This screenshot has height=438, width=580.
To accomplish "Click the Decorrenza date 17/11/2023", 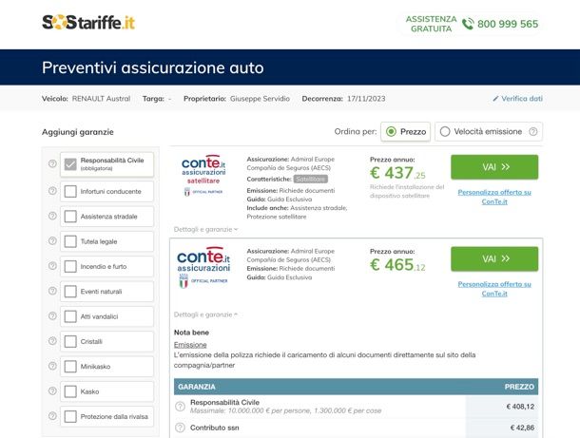I will pyautogui.click(x=366, y=99).
